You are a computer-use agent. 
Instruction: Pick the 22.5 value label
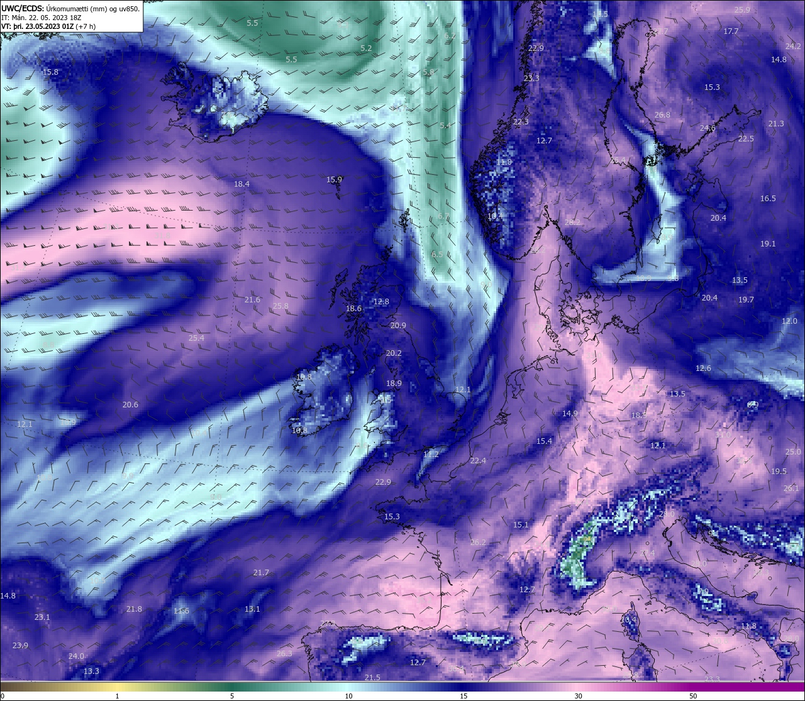coord(746,139)
